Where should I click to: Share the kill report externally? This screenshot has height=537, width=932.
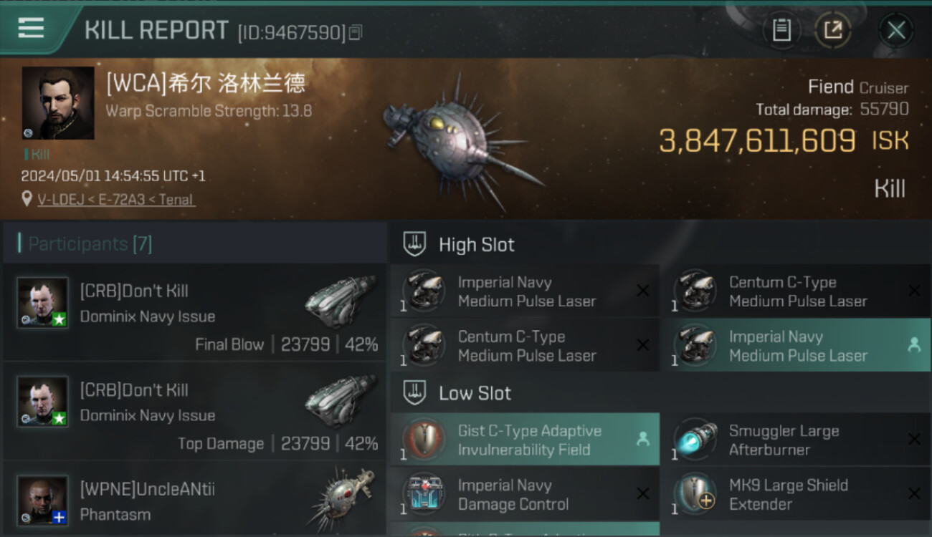coord(833,30)
